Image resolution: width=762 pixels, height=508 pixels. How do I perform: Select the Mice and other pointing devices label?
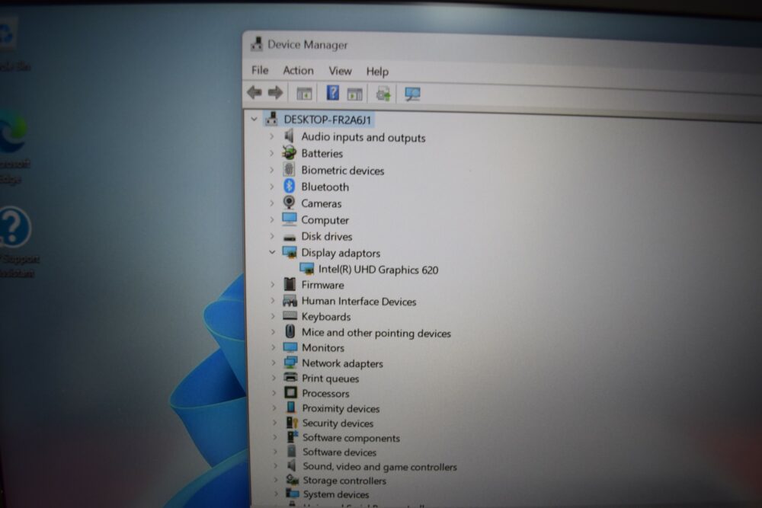[376, 333]
